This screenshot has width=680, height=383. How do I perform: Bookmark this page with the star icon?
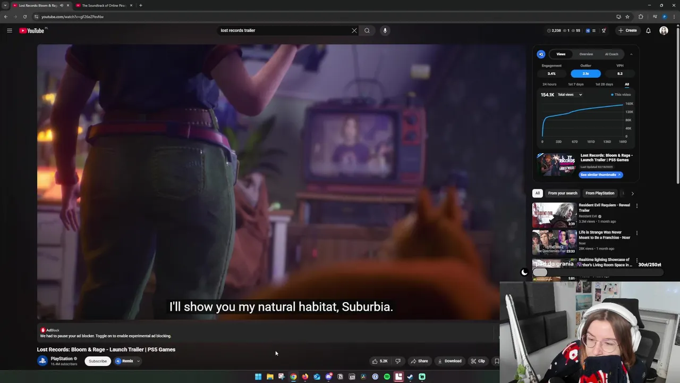pyautogui.click(x=627, y=16)
